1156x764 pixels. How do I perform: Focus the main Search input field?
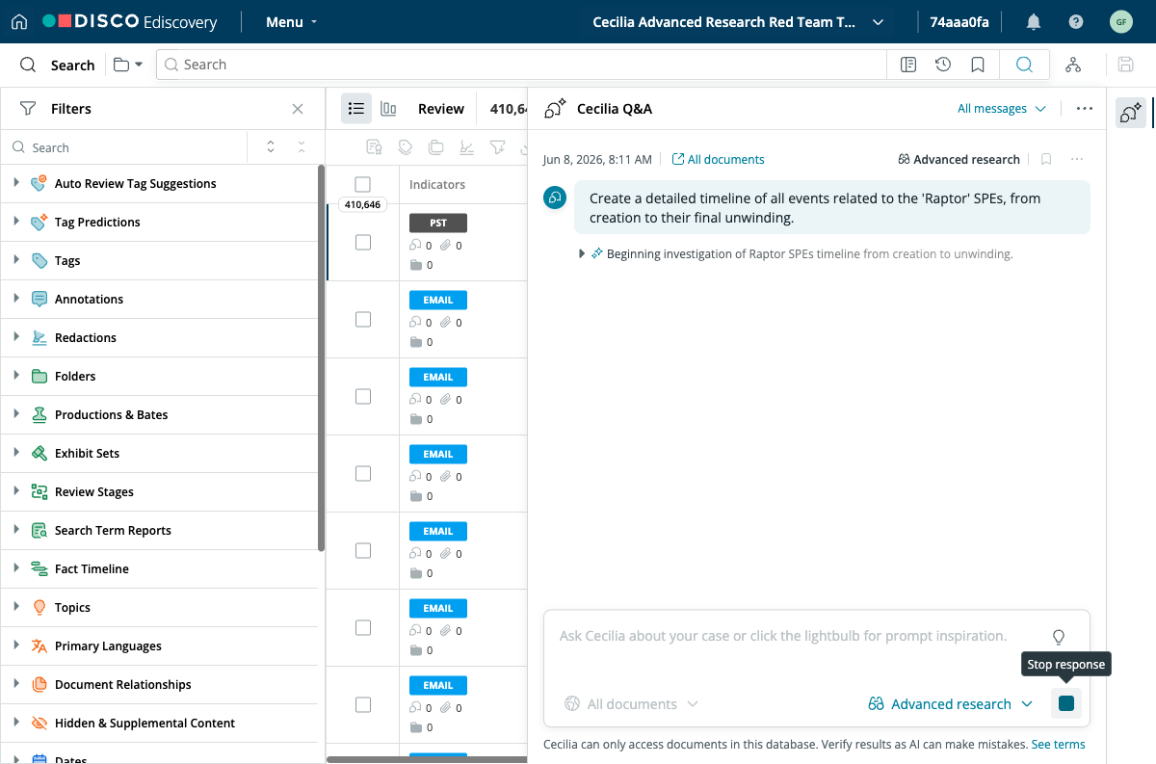click(520, 65)
